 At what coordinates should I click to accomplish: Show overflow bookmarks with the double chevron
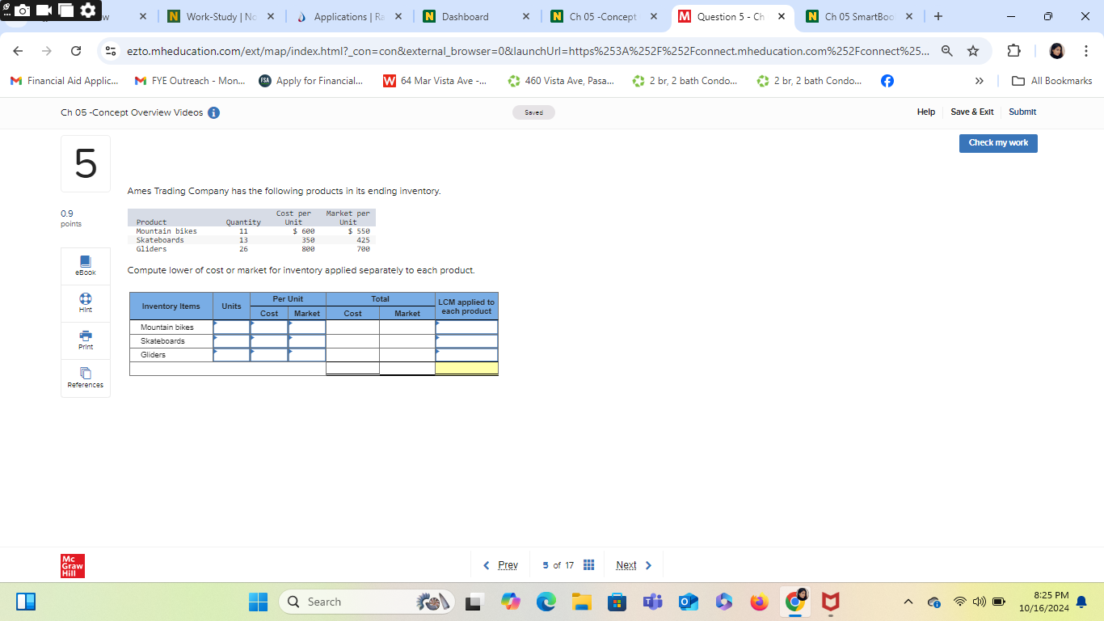(x=980, y=81)
